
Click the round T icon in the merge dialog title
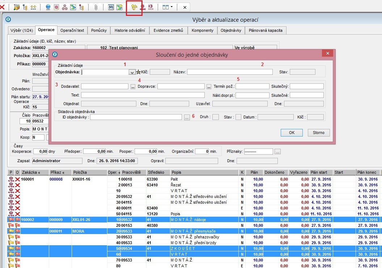point(55,54)
